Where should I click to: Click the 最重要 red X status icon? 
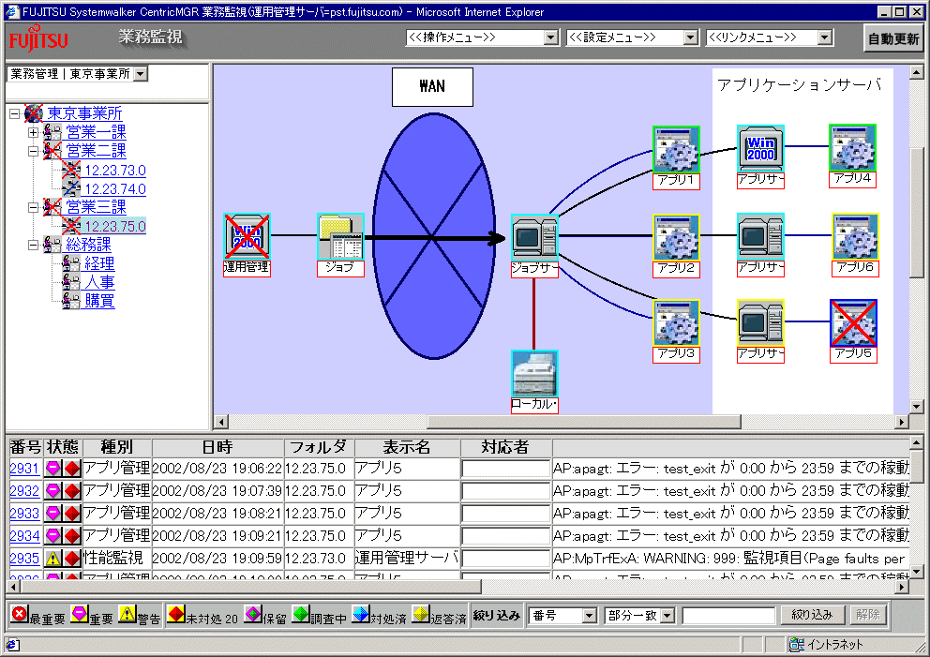coord(19,614)
